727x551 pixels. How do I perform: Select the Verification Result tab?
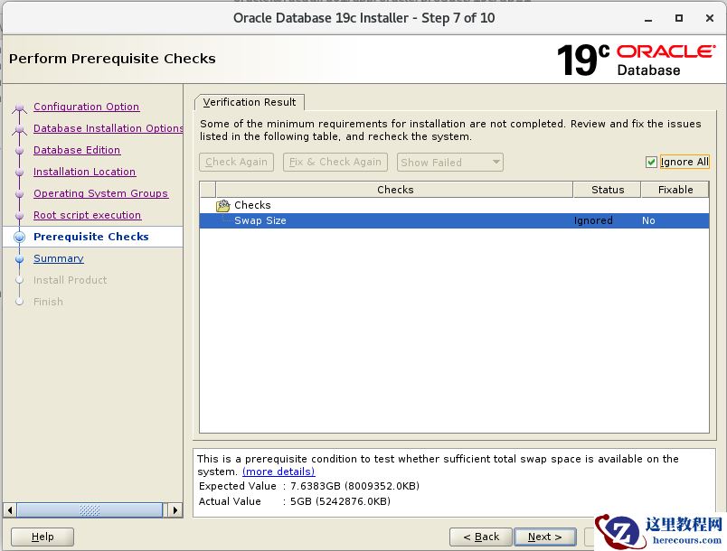250,102
